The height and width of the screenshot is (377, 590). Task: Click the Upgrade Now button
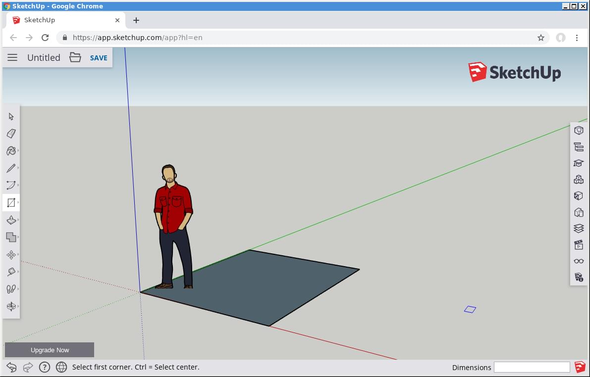(x=50, y=350)
